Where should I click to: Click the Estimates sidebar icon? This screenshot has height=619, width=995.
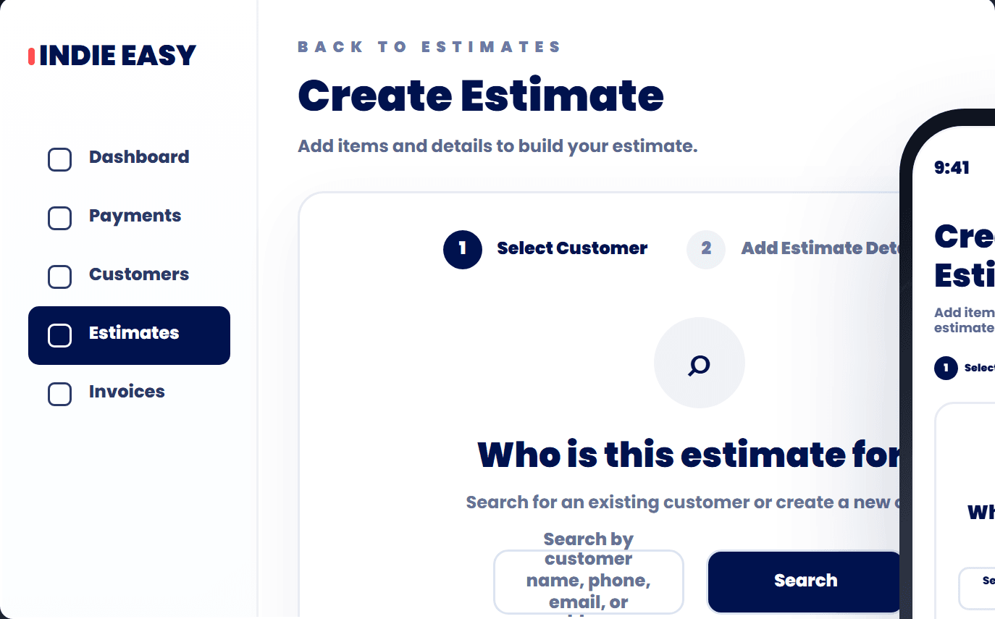click(59, 335)
